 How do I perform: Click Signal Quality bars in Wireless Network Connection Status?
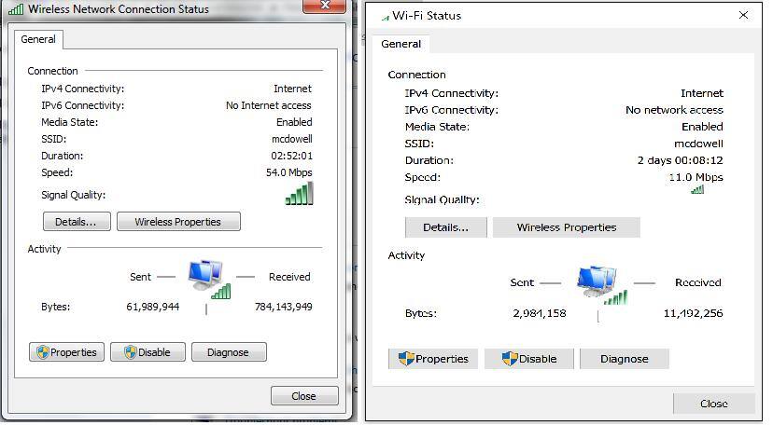pyautogui.click(x=299, y=194)
